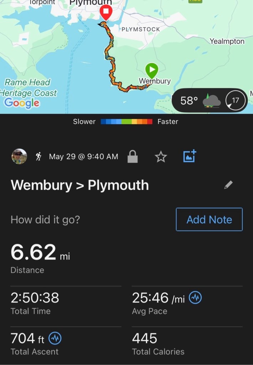The image size is (253, 365).
Task: Open the Google logo link on map
Action: tap(22, 103)
